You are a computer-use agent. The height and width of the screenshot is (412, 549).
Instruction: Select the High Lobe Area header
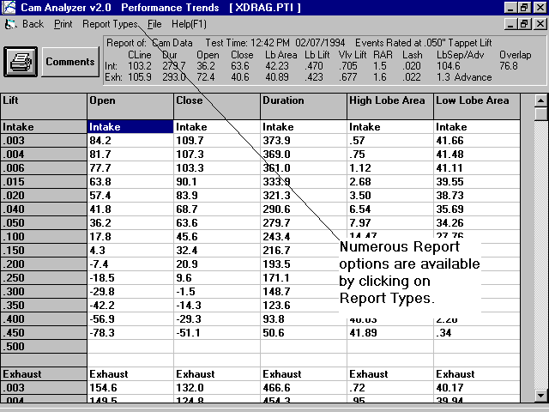click(x=390, y=106)
